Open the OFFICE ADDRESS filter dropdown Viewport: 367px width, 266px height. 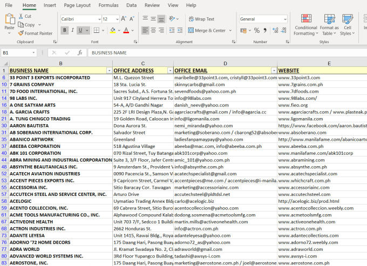(x=170, y=71)
